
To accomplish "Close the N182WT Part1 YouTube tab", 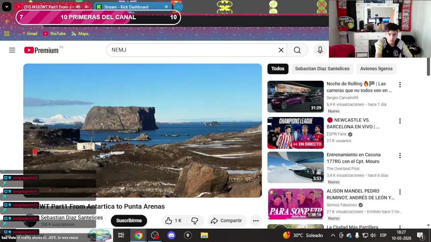I will (x=86, y=7).
